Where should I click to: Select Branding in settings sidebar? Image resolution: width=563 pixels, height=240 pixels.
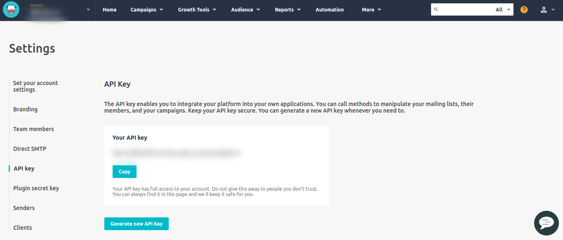click(25, 109)
